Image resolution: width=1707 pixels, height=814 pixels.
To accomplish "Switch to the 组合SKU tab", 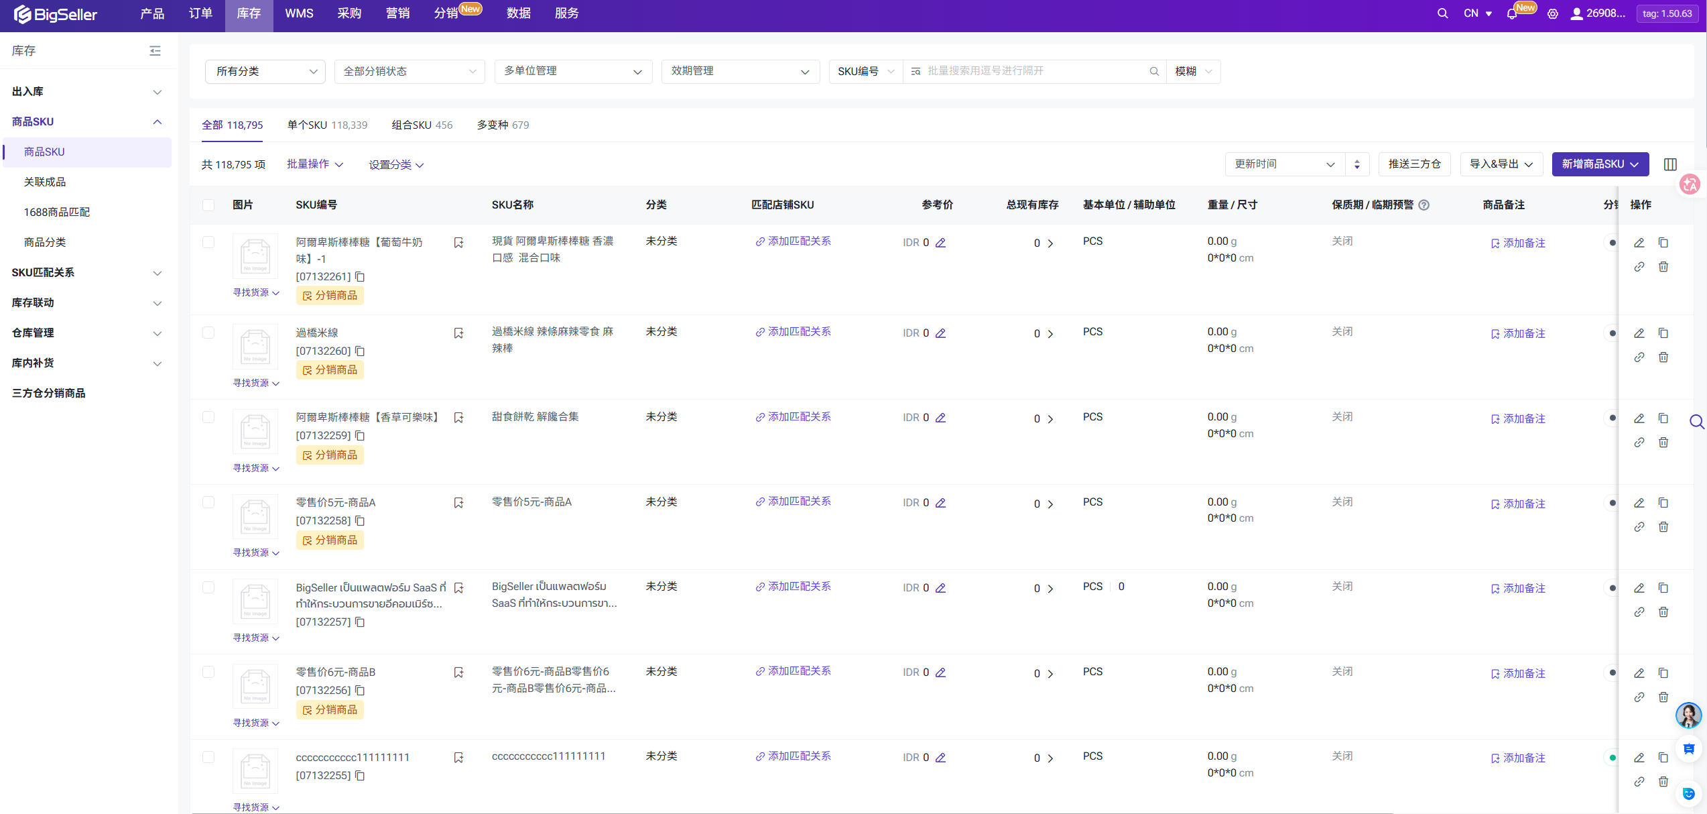I will 422,125.
